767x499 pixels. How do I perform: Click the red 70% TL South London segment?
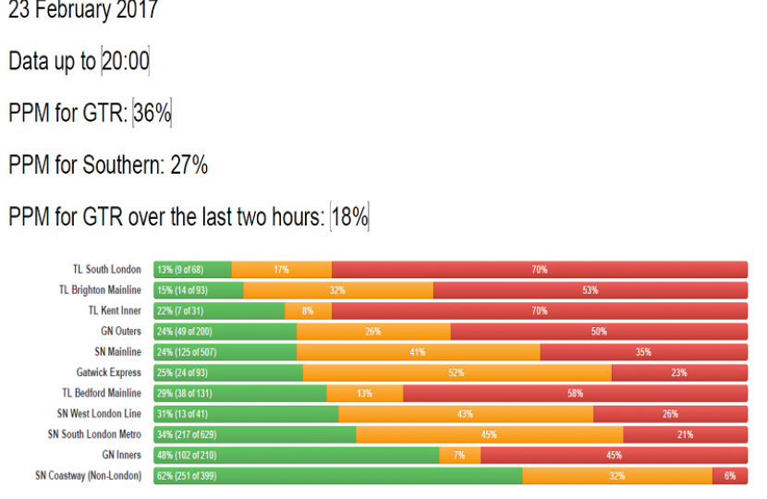tap(539, 270)
